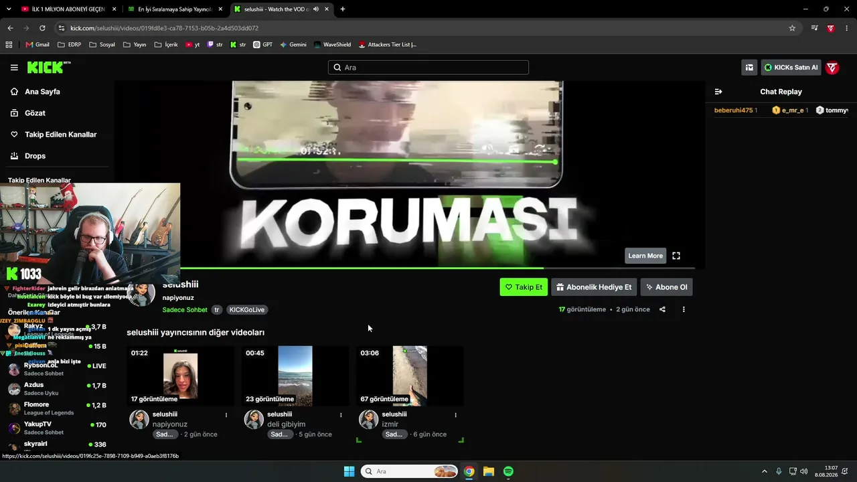857x482 pixels.
Task: Go back to the previous page
Action: (x=10, y=28)
